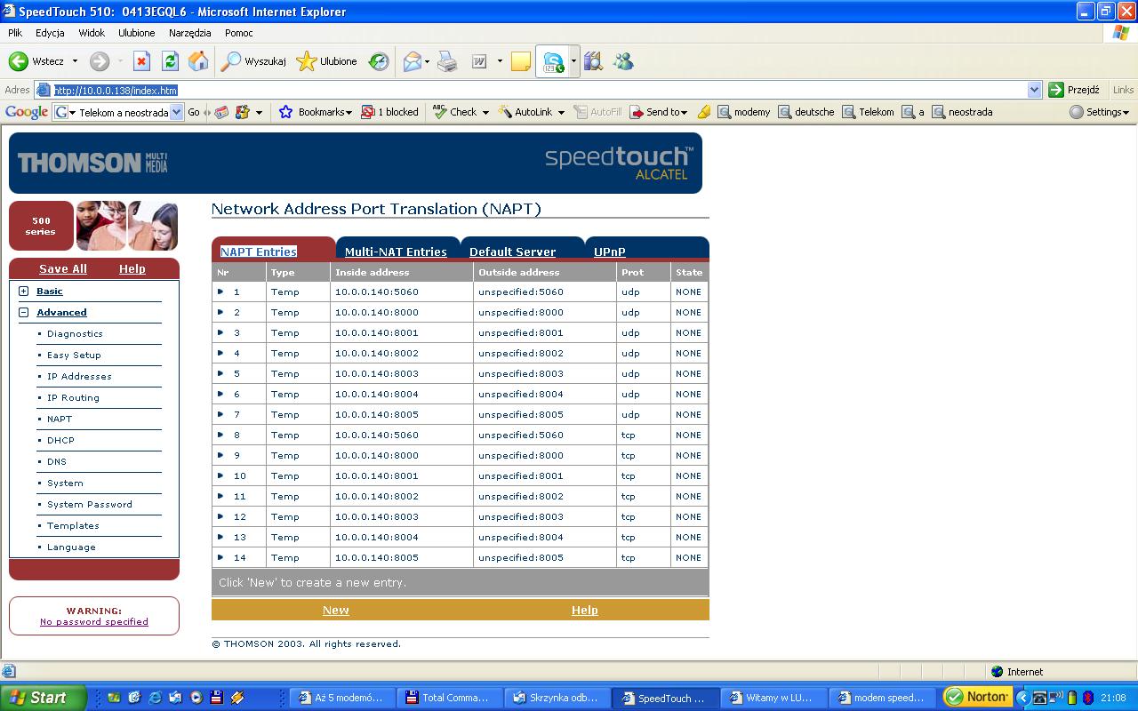This screenshot has height=711, width=1138.
Task: Open the Edycja menu
Action: click(50, 33)
